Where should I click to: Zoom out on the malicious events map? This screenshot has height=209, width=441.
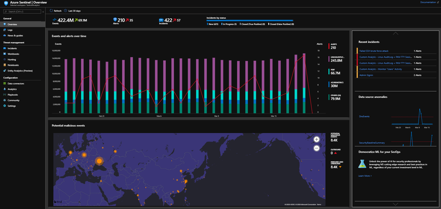(x=316, y=148)
